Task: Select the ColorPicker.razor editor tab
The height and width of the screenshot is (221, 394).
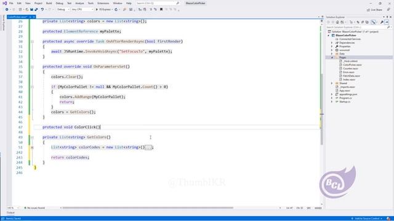Action: tap(17, 17)
